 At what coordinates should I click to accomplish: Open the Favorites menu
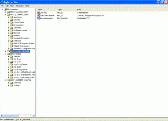[20, 6]
